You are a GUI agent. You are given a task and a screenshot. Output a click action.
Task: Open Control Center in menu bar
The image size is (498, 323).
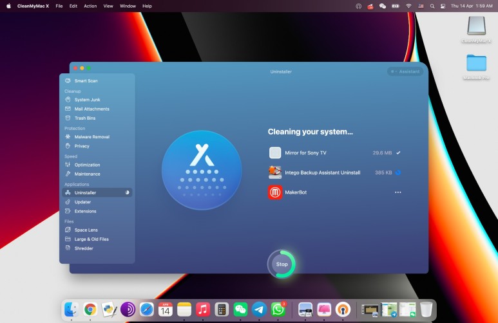[x=443, y=6]
